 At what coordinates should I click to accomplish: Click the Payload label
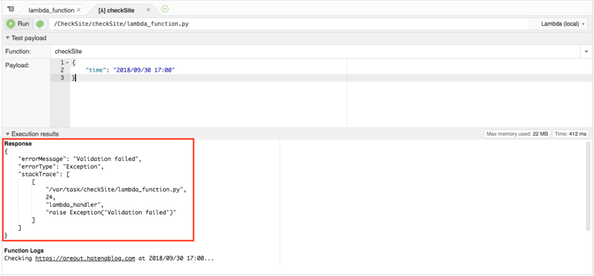[17, 65]
